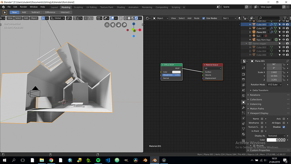Open Render properties tab
This screenshot has width=291, height=164.
[x=243, y=74]
